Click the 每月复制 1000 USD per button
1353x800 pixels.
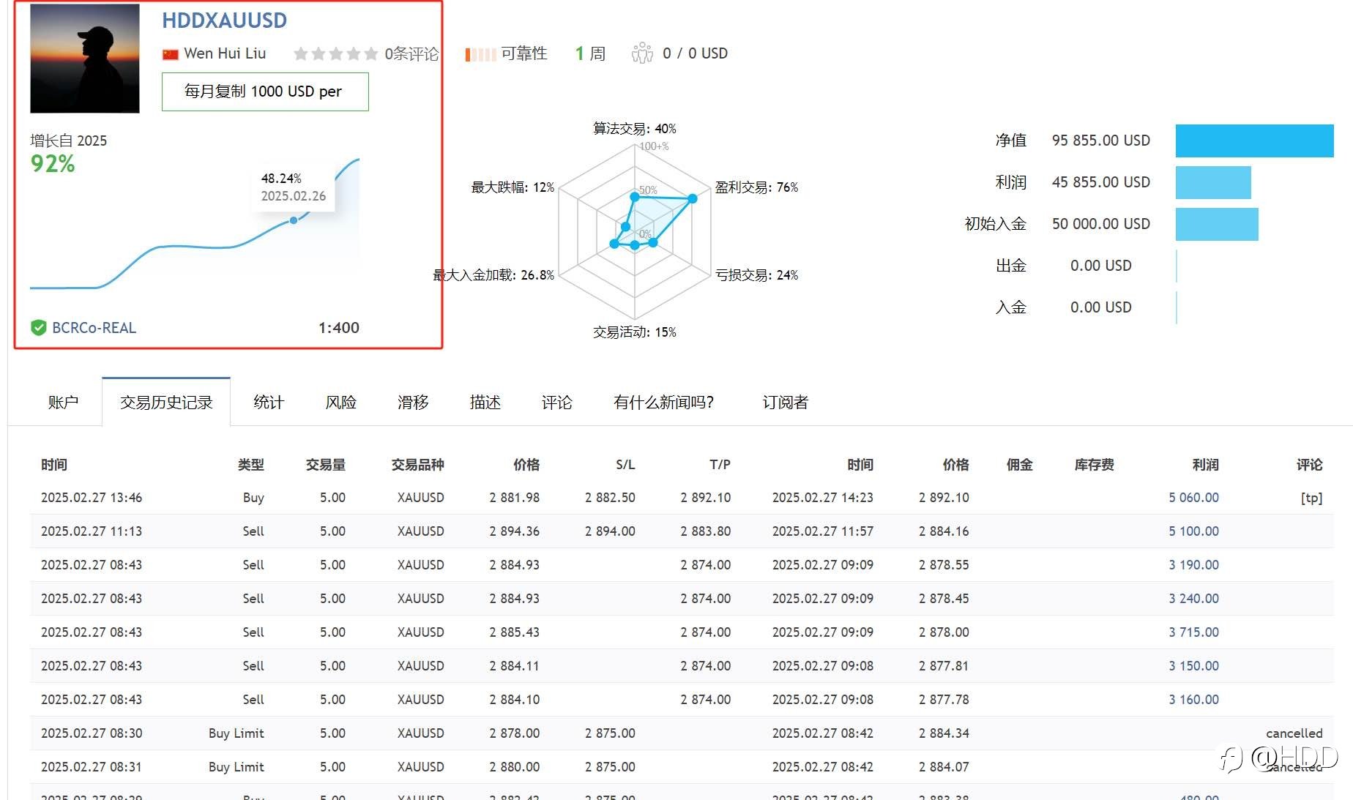pos(265,91)
